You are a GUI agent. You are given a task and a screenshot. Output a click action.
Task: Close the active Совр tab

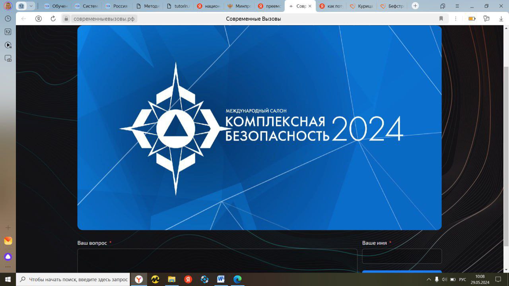coord(310,6)
